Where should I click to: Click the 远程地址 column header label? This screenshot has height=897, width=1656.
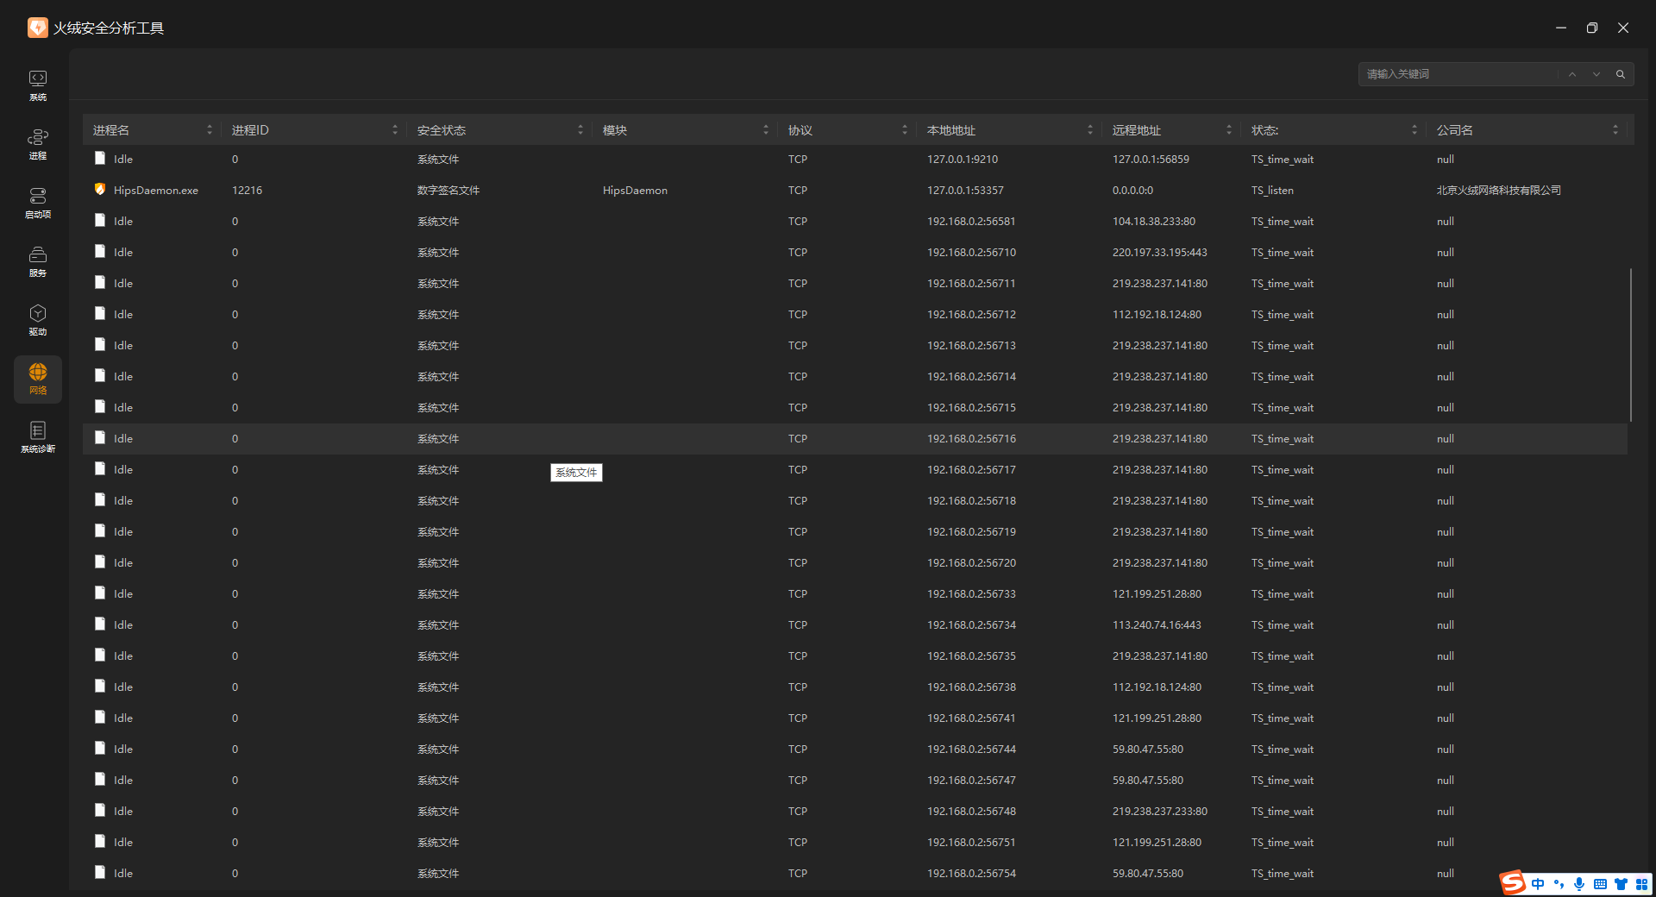tap(1137, 130)
